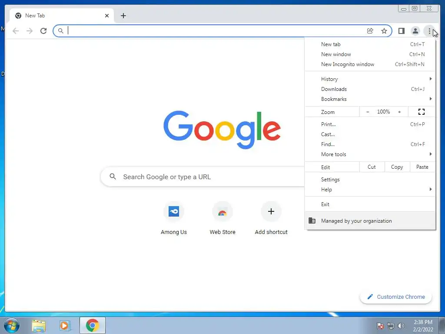Select the New Tab tab
This screenshot has height=334, width=445.
62,16
